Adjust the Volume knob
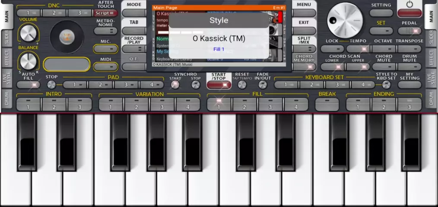 (28, 33)
